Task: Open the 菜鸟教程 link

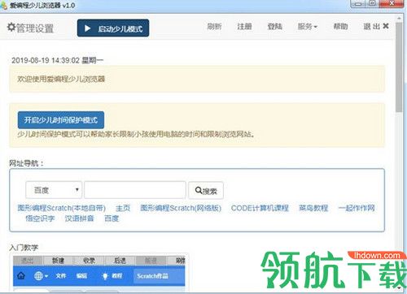Action: 313,208
